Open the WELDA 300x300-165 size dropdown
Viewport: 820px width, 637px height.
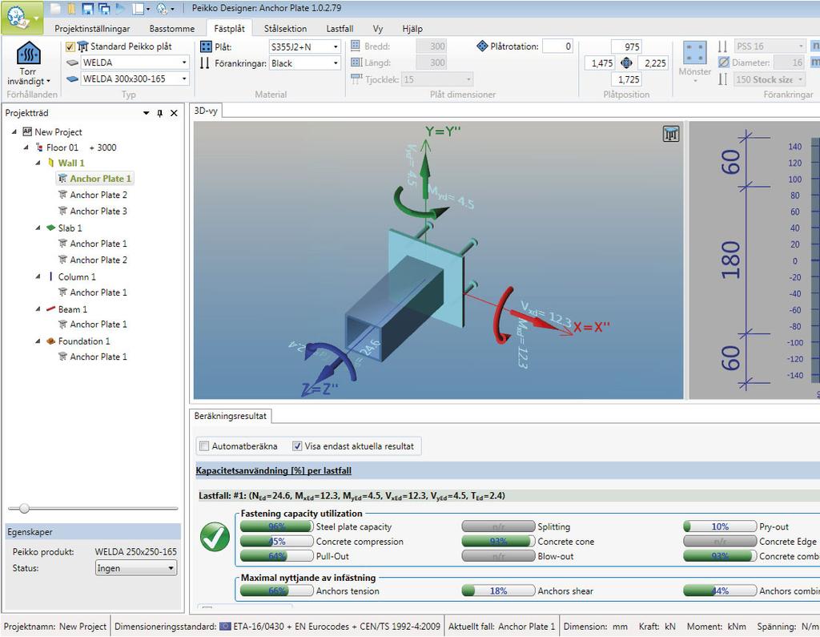184,79
